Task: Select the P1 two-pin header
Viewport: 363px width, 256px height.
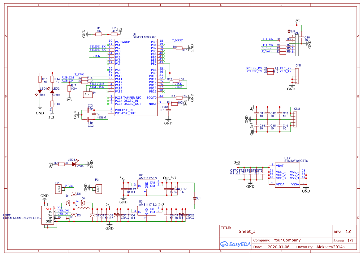Action: (88, 94)
